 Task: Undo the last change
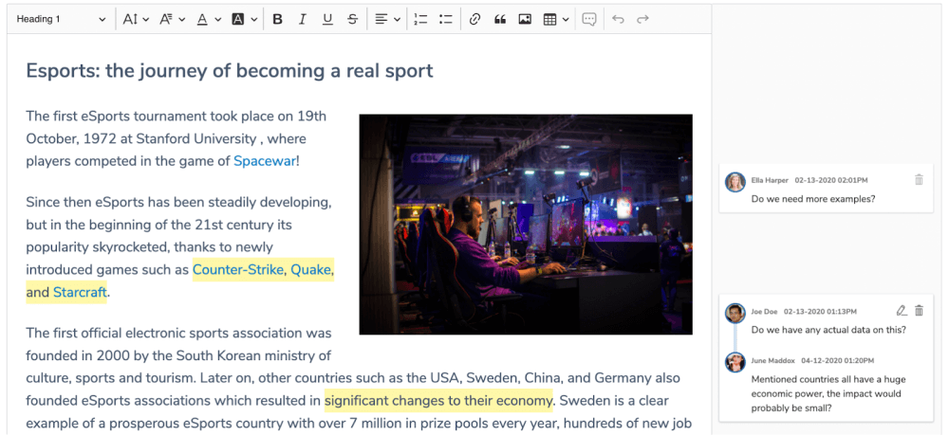coord(618,19)
